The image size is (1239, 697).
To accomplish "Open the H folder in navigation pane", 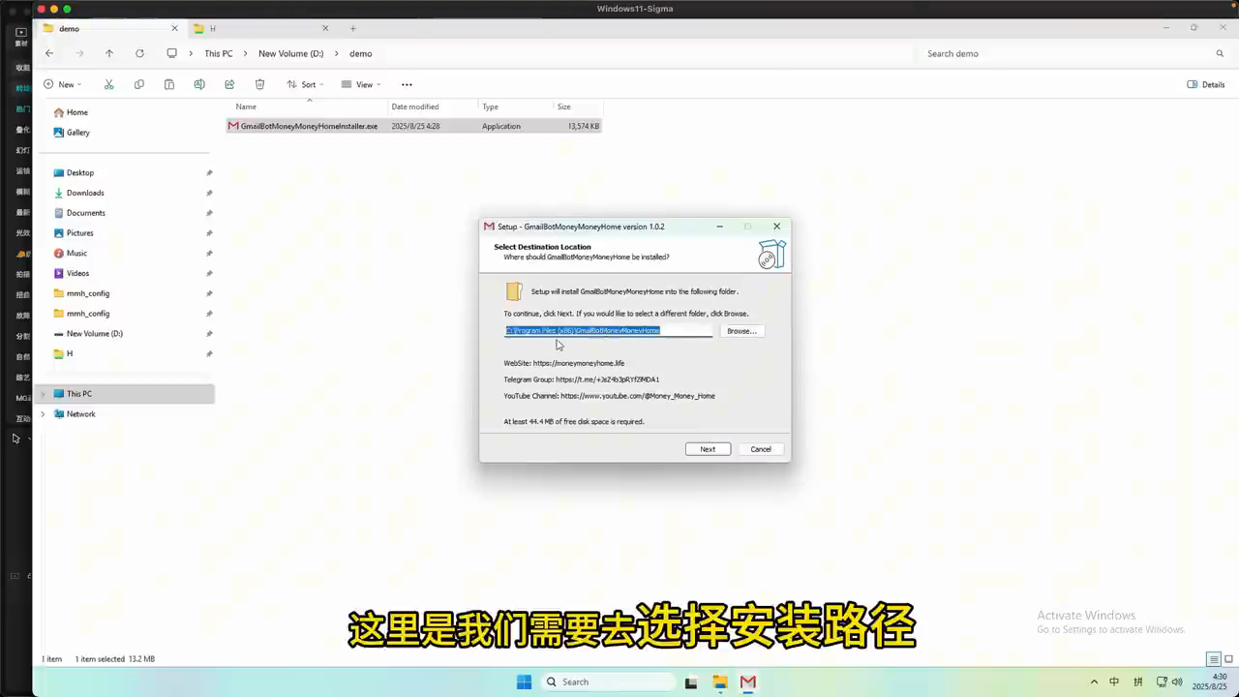I will pyautogui.click(x=69, y=353).
